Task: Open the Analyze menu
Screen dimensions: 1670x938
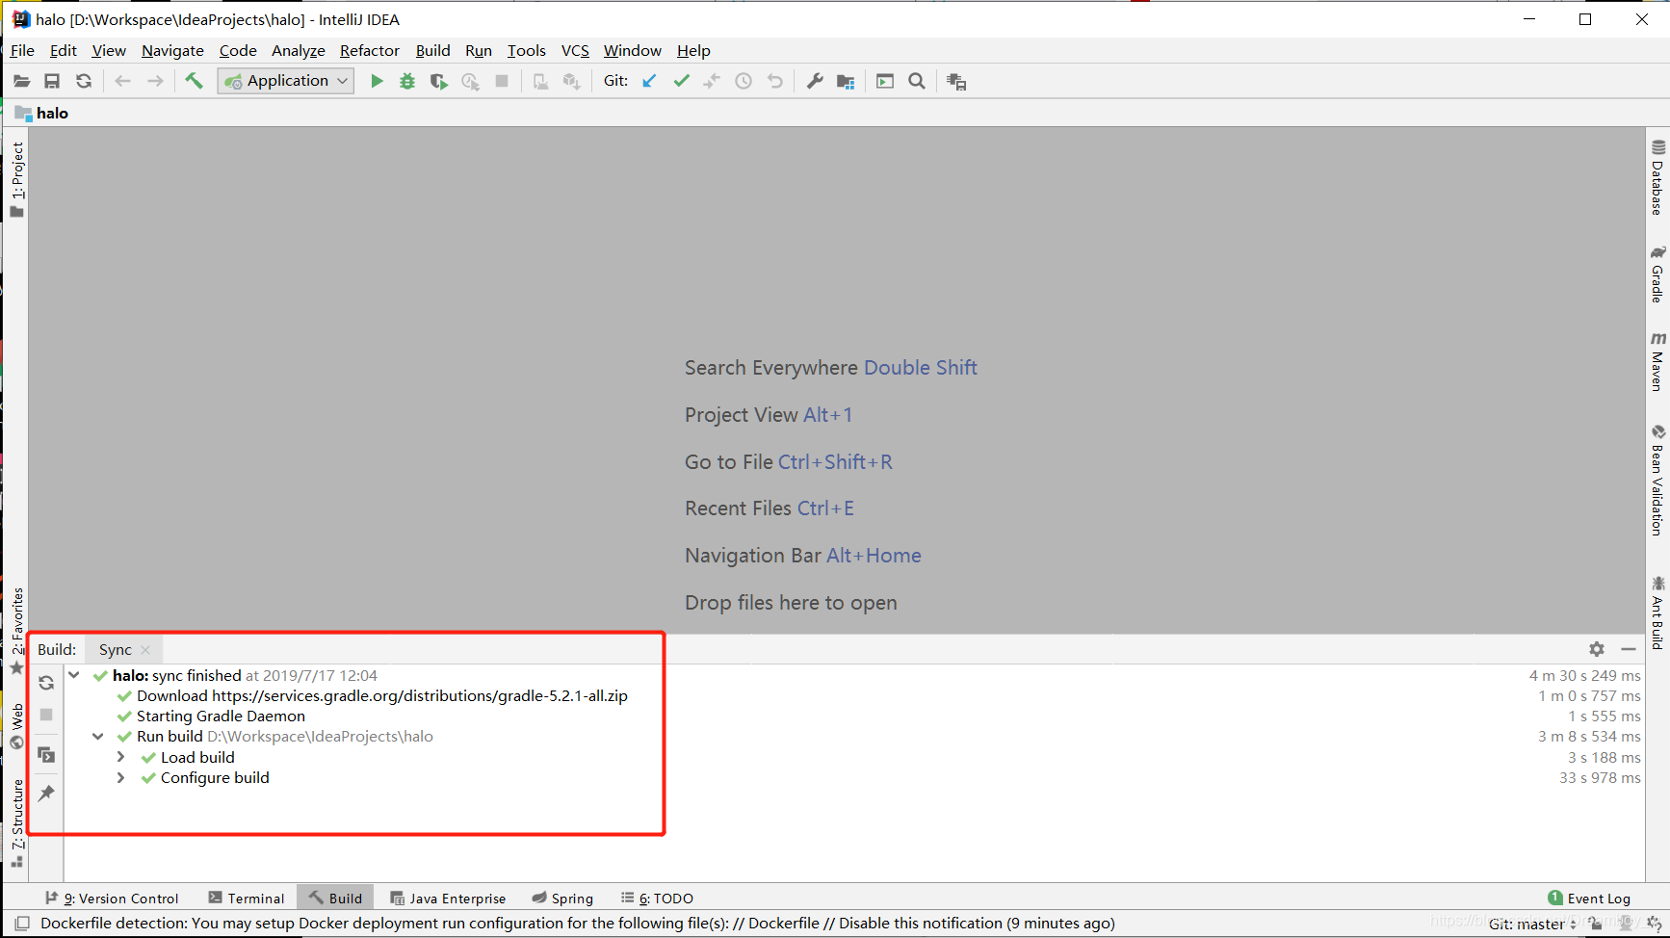Action: 299,51
